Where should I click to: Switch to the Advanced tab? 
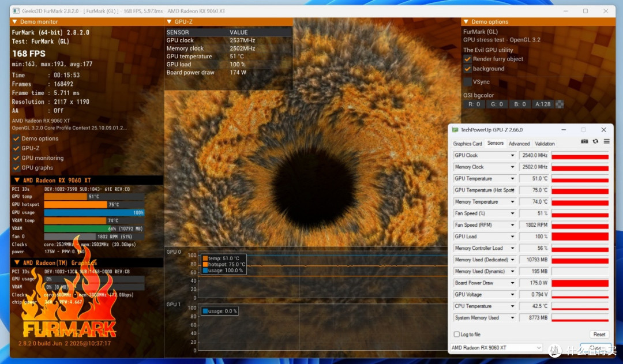pos(519,144)
